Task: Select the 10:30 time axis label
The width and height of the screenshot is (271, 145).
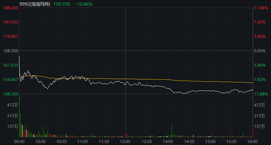Action: point(62,141)
